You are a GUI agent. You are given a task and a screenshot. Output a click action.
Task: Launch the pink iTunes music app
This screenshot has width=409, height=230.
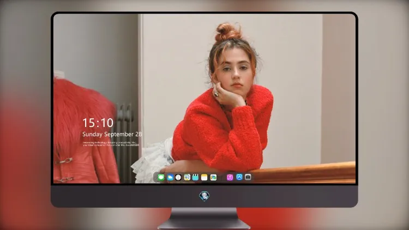pyautogui.click(x=230, y=177)
